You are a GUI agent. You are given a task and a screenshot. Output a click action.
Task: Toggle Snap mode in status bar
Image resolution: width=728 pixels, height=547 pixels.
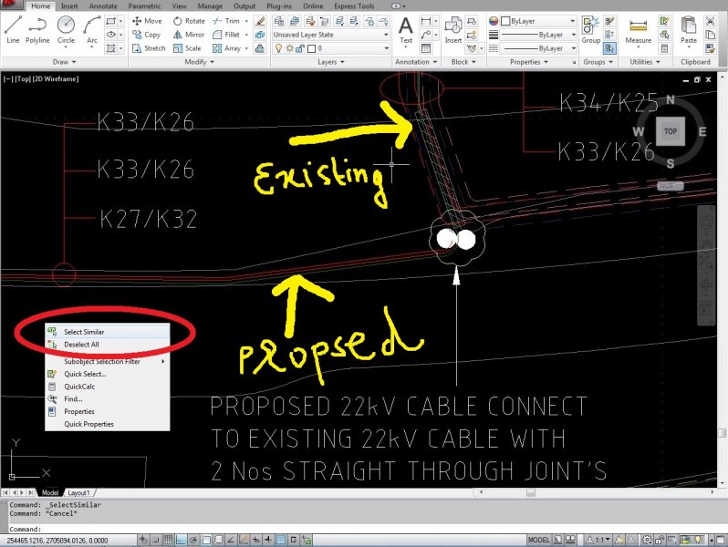pyautogui.click(x=155, y=540)
